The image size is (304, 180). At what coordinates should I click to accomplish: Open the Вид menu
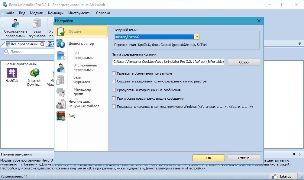click(x=22, y=13)
